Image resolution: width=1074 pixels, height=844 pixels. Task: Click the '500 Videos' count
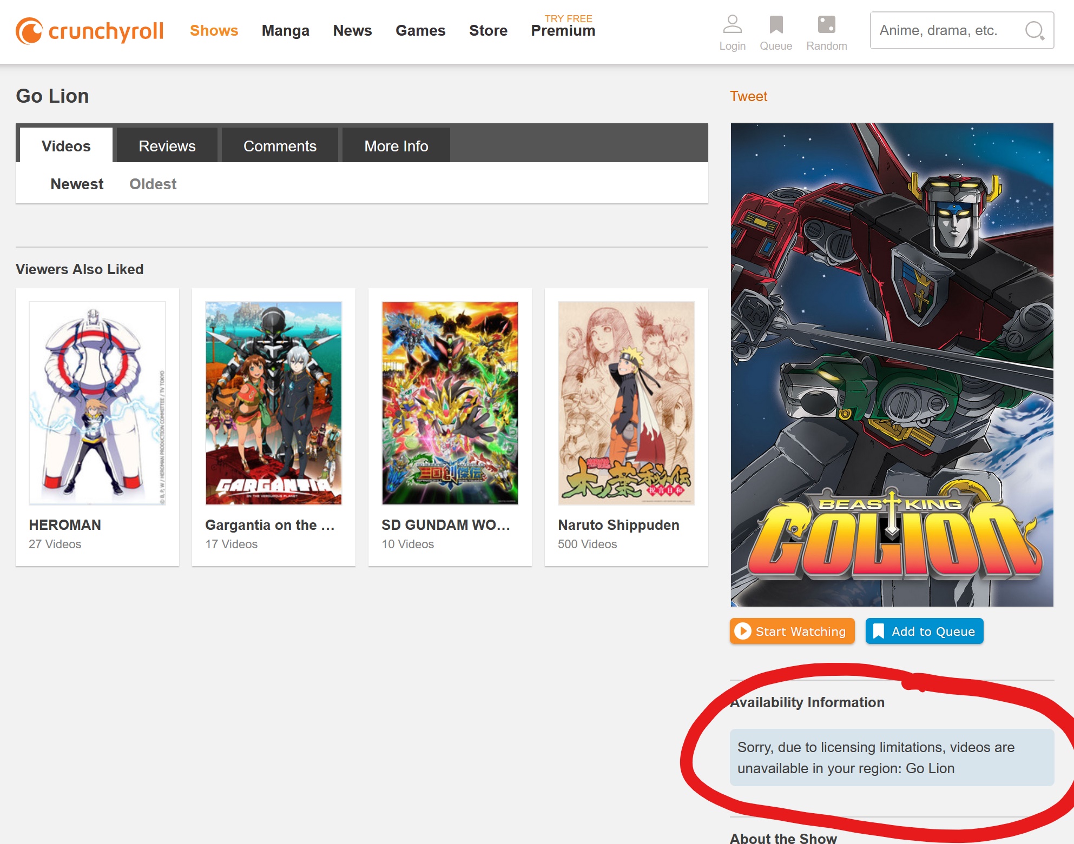(x=587, y=544)
